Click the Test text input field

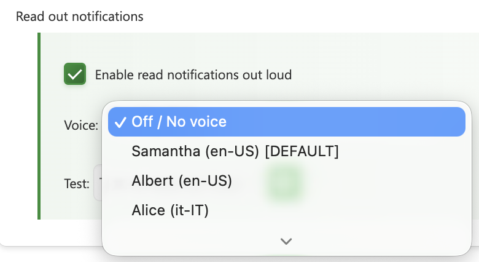click(x=97, y=183)
